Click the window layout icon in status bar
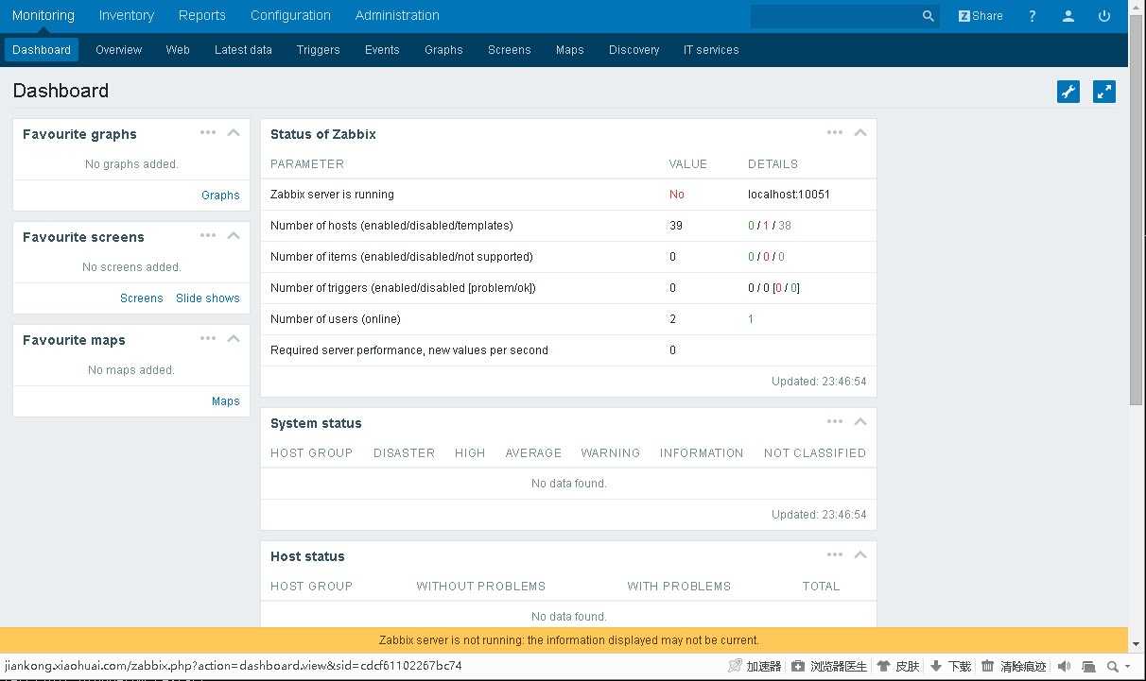This screenshot has width=1146, height=681. (1088, 667)
